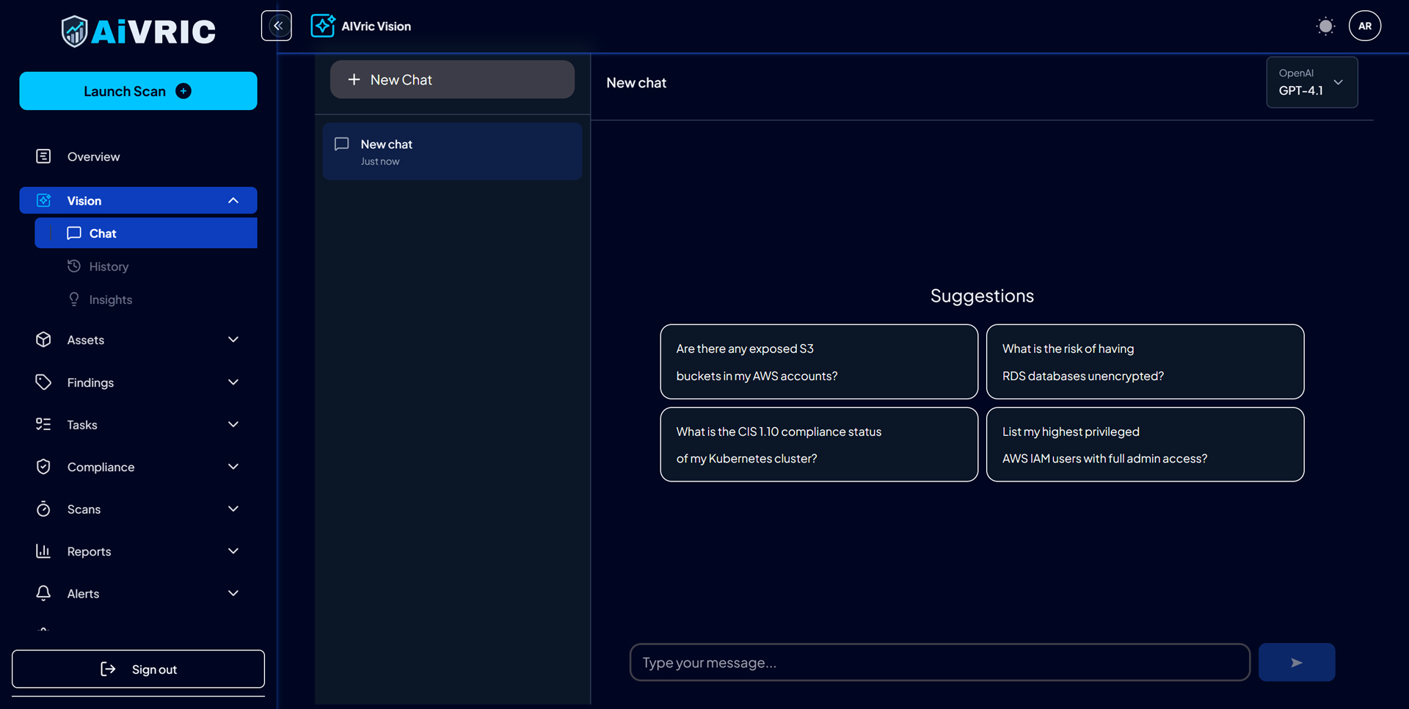Expand the Findings section chevron
The image size is (1409, 709).
(233, 382)
